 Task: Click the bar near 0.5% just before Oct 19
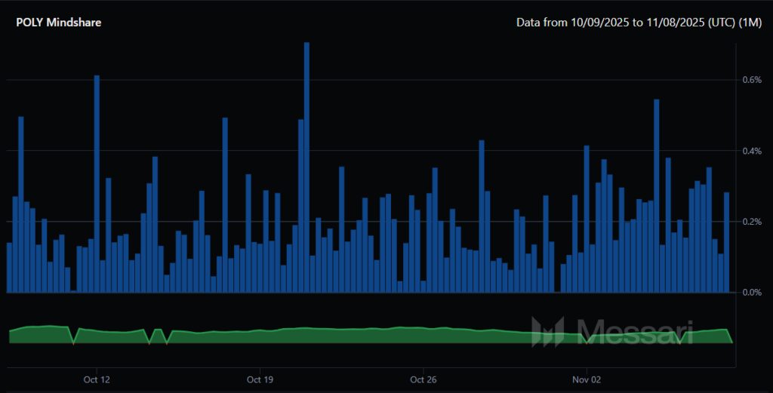(225, 204)
